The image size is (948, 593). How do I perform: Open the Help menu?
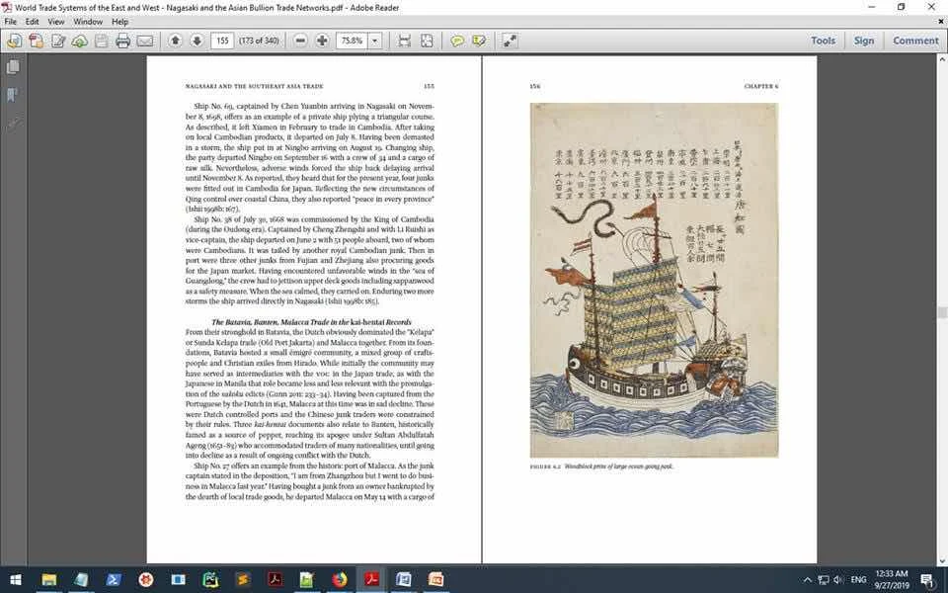[x=119, y=21]
